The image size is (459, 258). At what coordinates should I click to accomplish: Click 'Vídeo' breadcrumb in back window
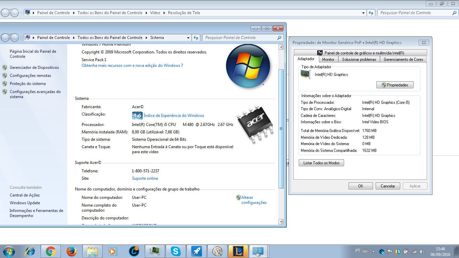[x=155, y=13]
